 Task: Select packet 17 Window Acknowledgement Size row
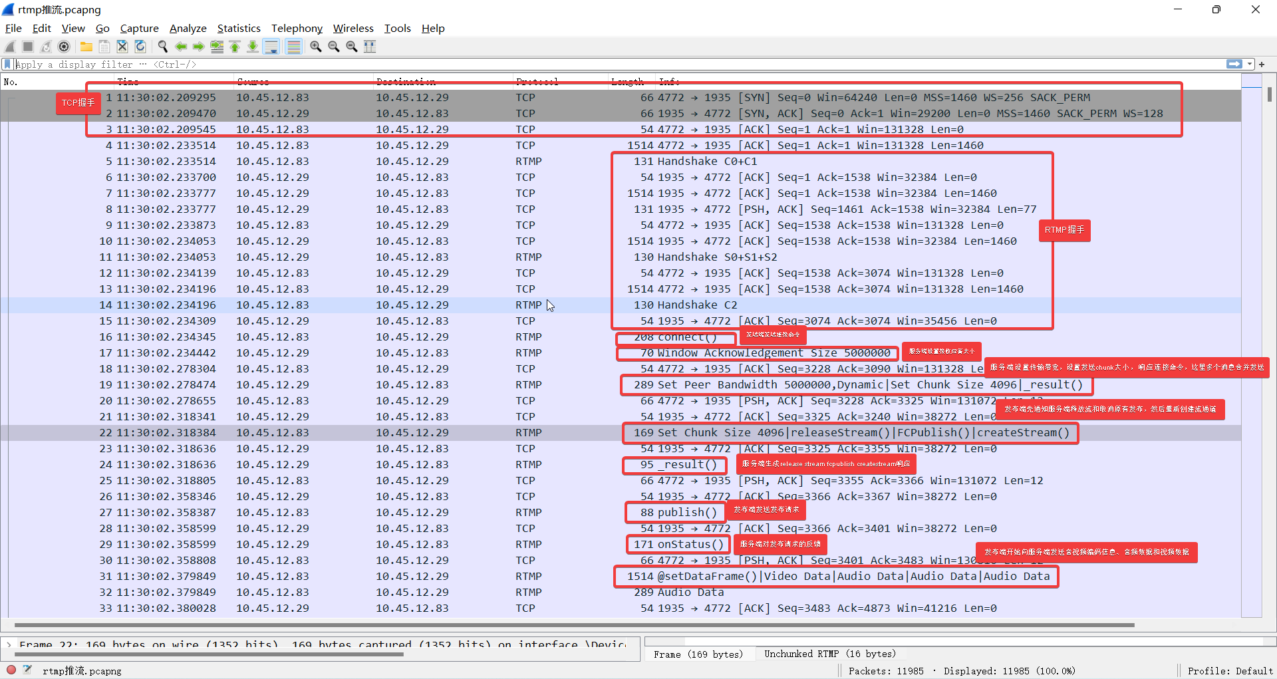coord(621,353)
